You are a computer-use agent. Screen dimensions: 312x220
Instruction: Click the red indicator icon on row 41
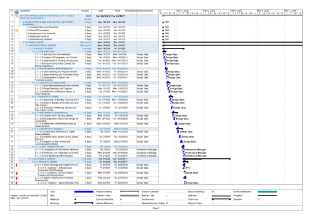click(x=17, y=165)
